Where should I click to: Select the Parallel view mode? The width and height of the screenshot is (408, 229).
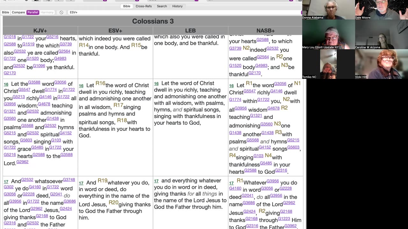click(x=33, y=12)
